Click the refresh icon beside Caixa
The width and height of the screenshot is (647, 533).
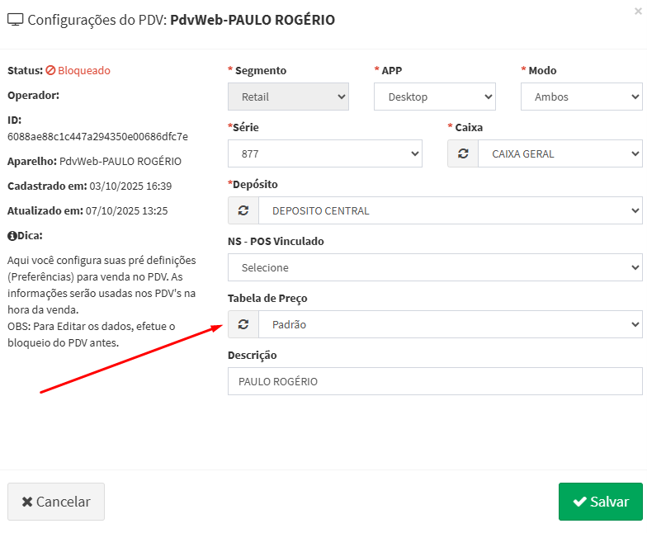coord(463,153)
